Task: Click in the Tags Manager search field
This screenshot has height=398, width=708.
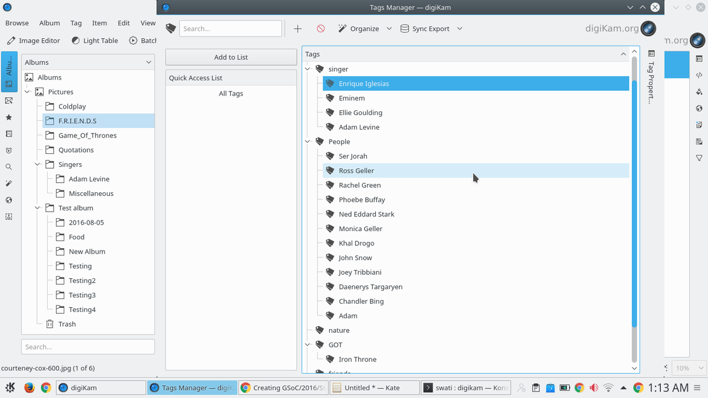Action: [x=230, y=28]
